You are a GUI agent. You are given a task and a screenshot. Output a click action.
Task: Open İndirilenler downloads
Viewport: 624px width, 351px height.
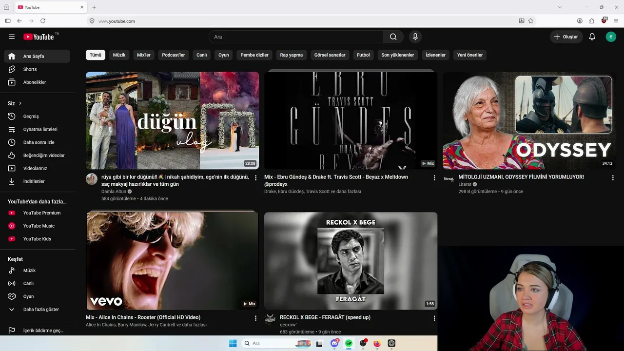pyautogui.click(x=37, y=181)
